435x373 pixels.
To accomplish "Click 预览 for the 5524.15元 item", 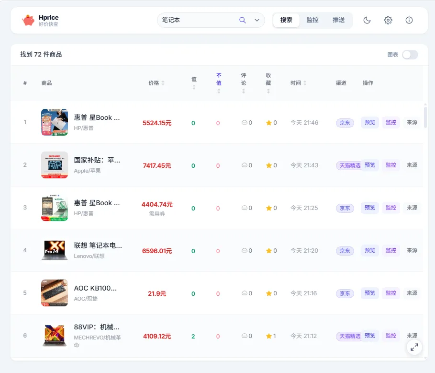I will [369, 122].
